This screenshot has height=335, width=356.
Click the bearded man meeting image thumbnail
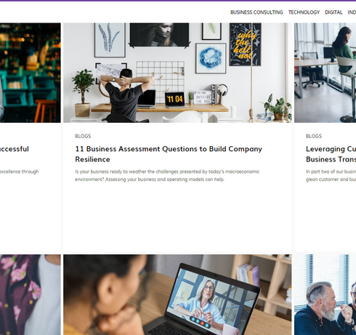pos(325,294)
